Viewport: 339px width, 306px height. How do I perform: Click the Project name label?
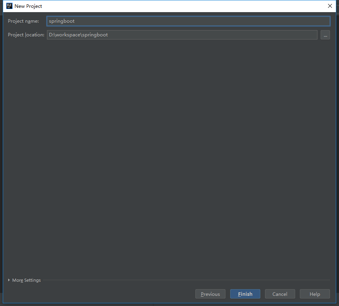click(23, 21)
